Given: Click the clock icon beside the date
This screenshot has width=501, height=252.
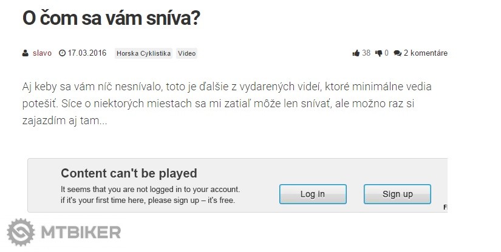Looking at the screenshot, I should 62,53.
